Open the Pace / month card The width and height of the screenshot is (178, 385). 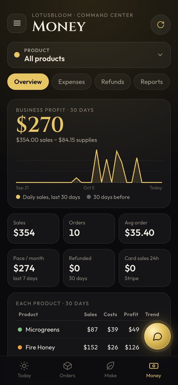[x=33, y=268]
